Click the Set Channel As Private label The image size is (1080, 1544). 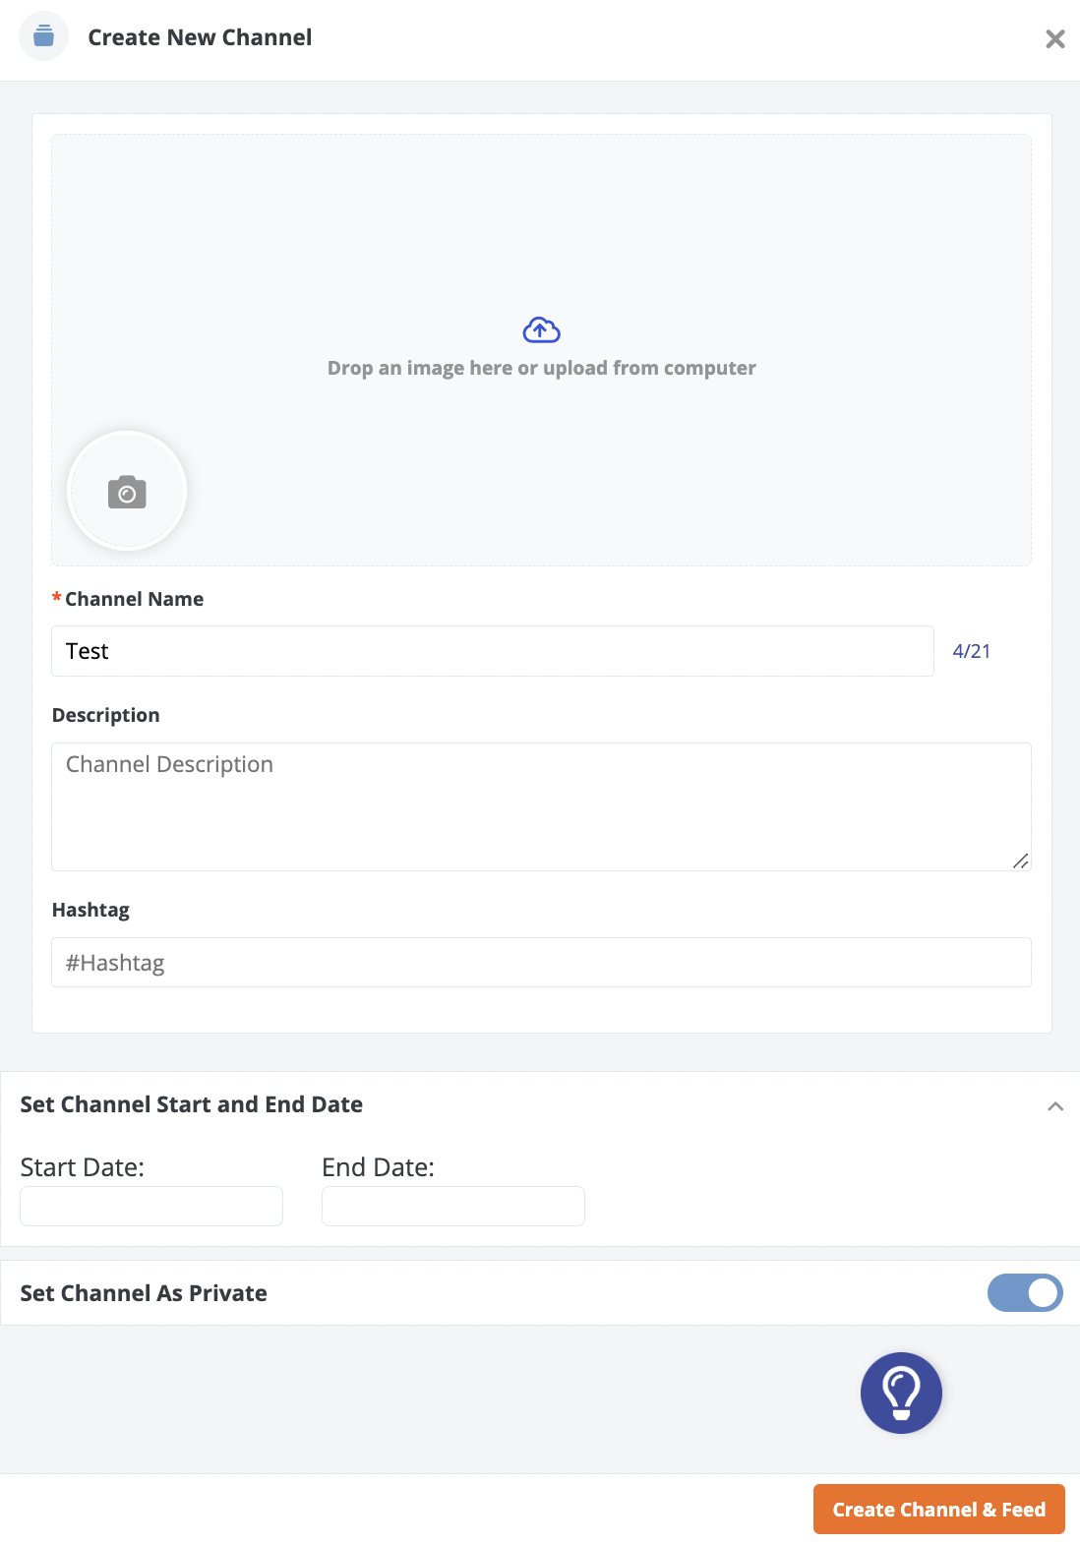coord(144,1293)
